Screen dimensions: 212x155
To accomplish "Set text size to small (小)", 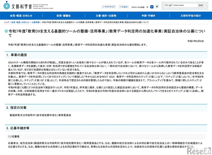I will pos(147,7).
